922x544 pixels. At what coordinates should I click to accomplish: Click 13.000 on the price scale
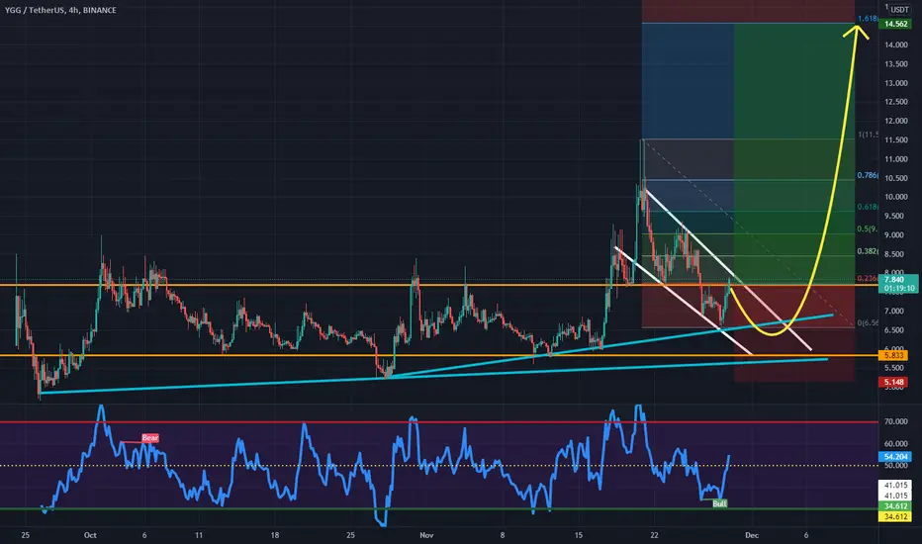(x=895, y=83)
